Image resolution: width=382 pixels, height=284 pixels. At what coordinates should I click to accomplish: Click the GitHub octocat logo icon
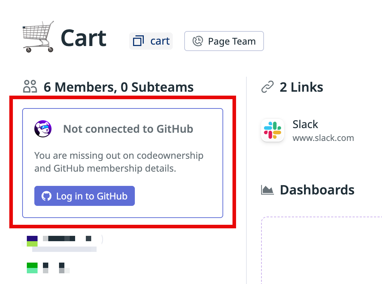tap(46, 196)
